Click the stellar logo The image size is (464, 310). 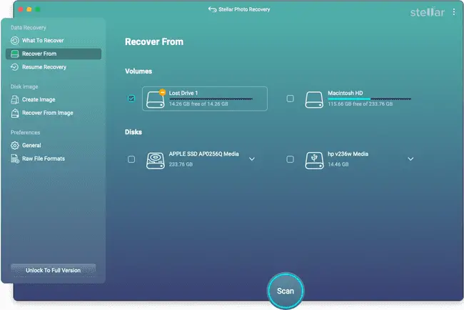(427, 12)
